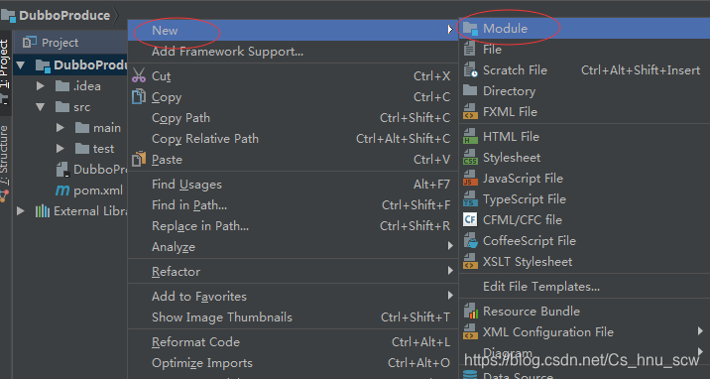Image resolution: width=710 pixels, height=379 pixels.
Task: Collapse the src folder arrow
Action: 41,107
